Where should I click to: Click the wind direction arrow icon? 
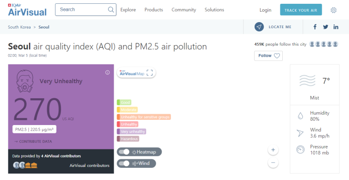(x=300, y=133)
